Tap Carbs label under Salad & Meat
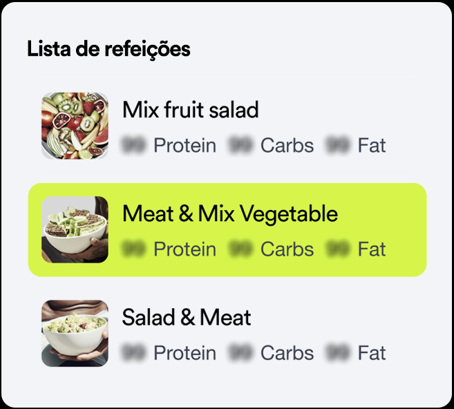This screenshot has height=409, width=454. 287,353
